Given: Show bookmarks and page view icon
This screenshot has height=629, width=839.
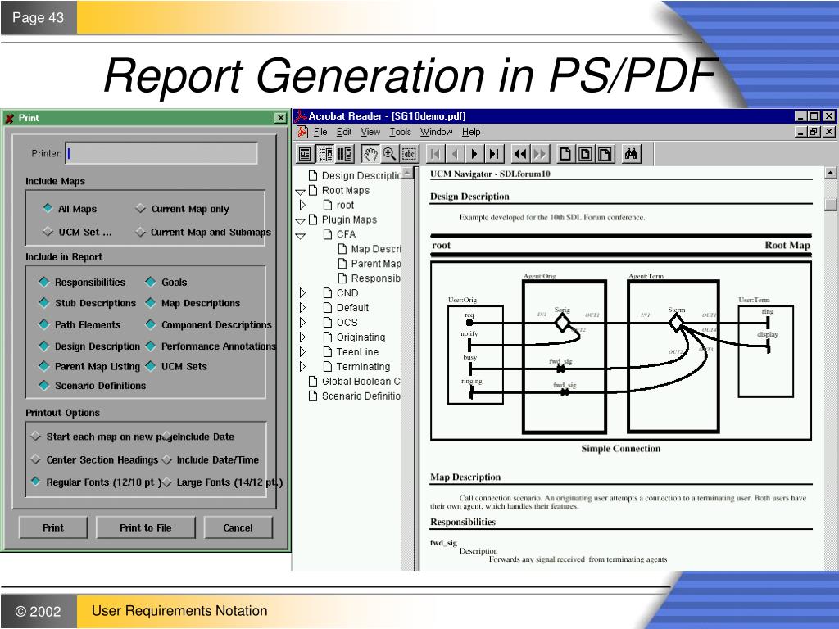Looking at the screenshot, I should [x=324, y=154].
